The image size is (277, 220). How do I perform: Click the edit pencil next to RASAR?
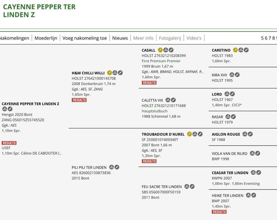[x=233, y=117]
